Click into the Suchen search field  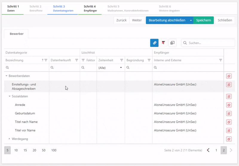206,43
